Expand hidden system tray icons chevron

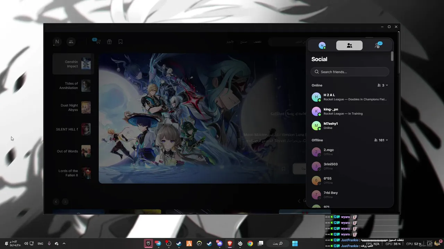point(64,243)
